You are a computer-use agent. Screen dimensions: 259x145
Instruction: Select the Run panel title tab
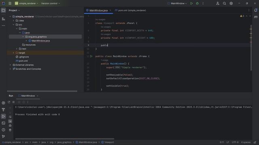[11, 96]
